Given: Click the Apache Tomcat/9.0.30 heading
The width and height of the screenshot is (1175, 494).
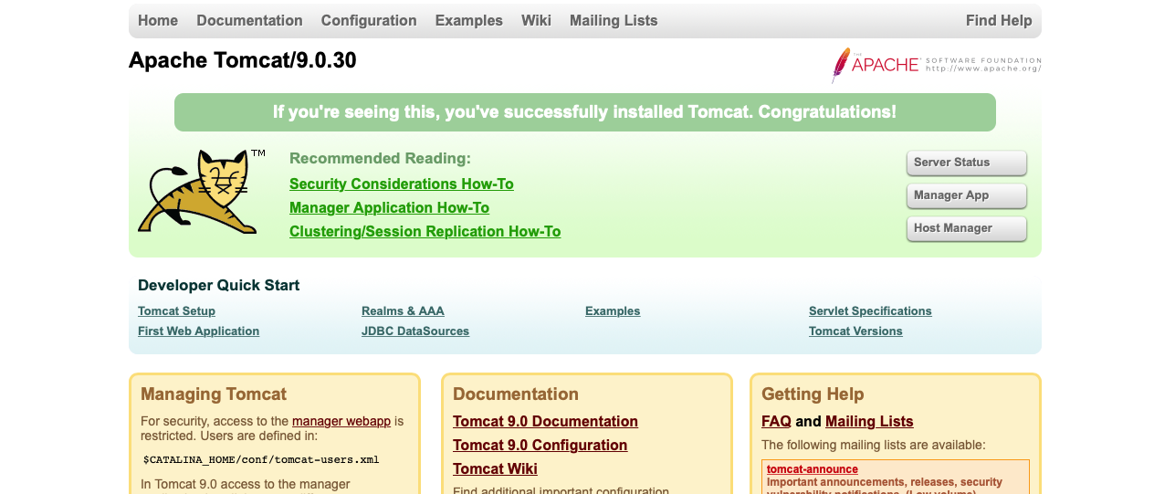Looking at the screenshot, I should click(243, 60).
